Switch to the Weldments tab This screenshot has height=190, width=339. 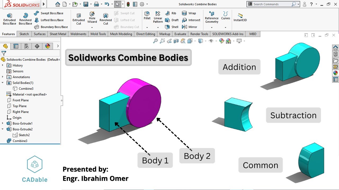pos(78,34)
